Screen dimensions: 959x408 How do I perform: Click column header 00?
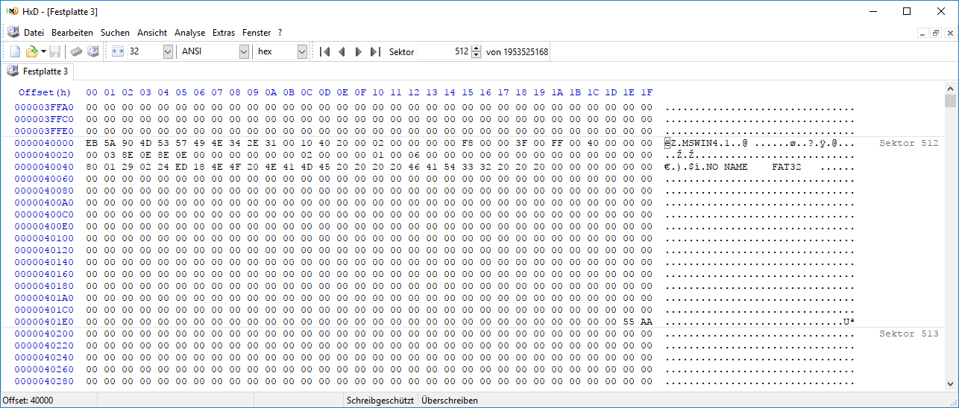(92, 92)
